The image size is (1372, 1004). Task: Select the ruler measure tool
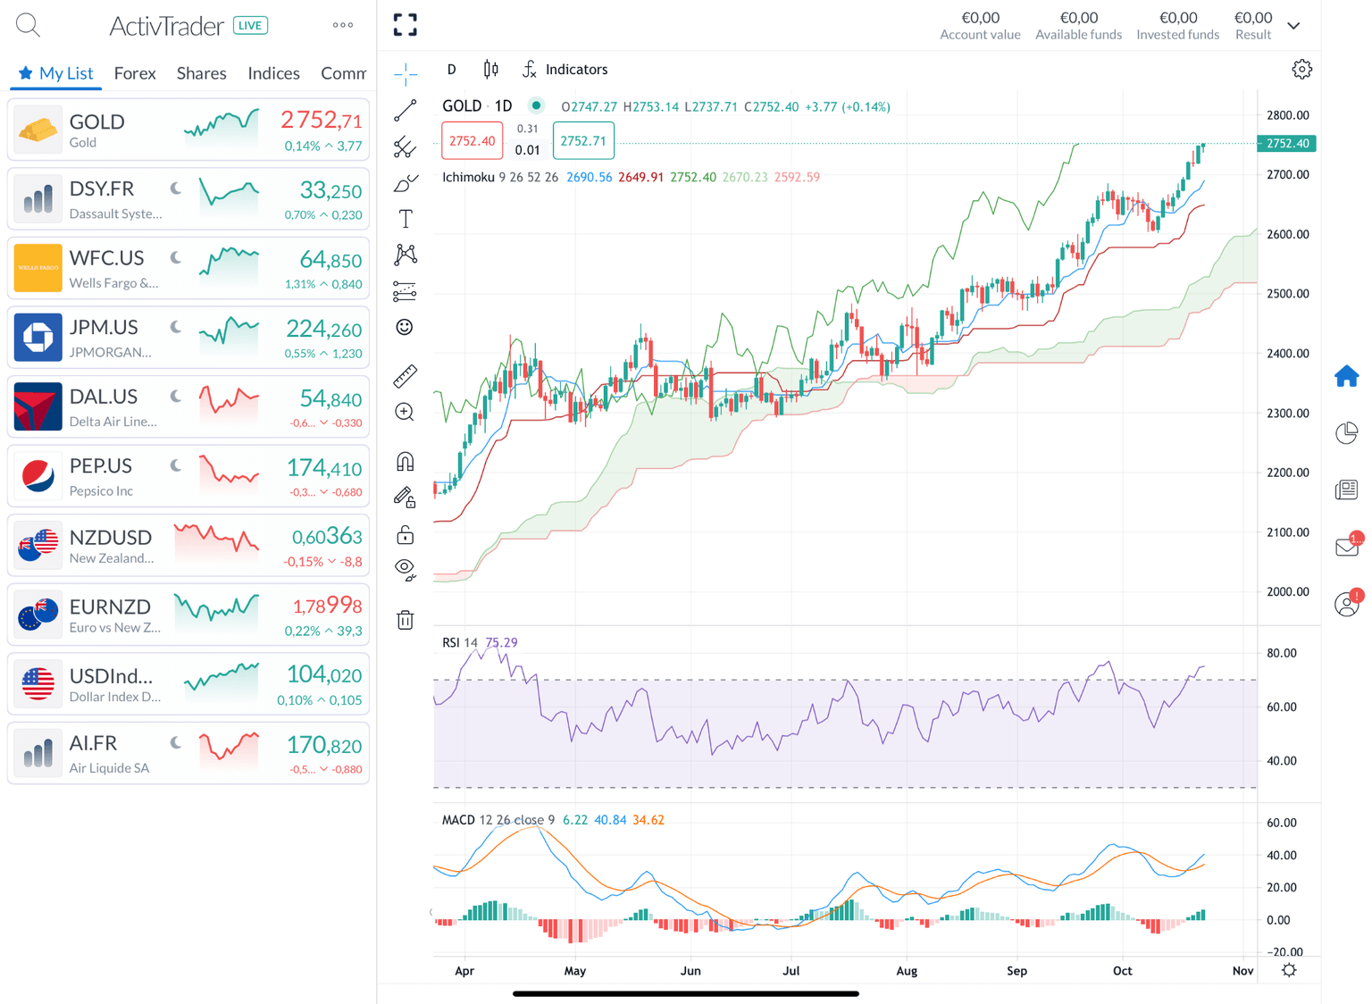406,376
